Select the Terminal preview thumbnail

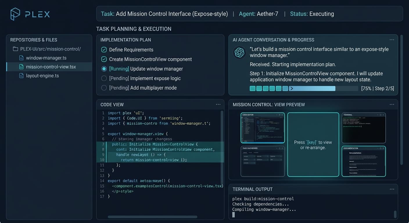pos(364,128)
